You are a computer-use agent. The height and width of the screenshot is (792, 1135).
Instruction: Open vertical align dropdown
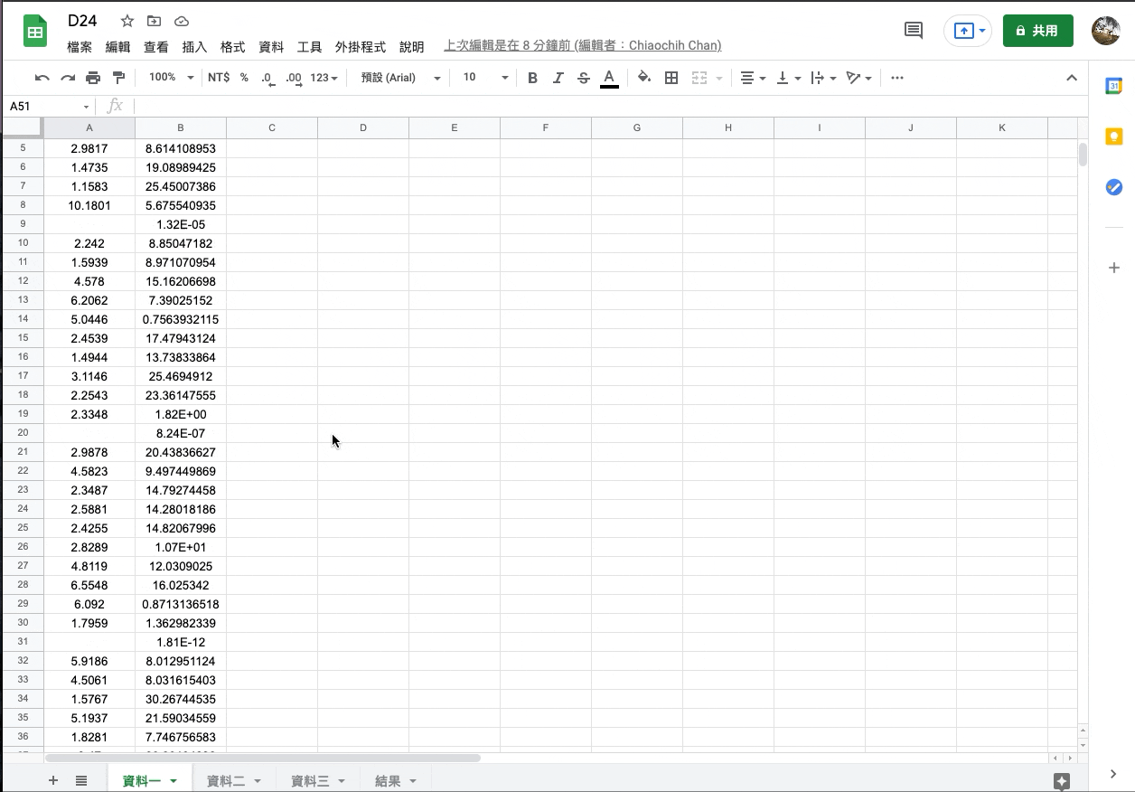[x=789, y=78]
